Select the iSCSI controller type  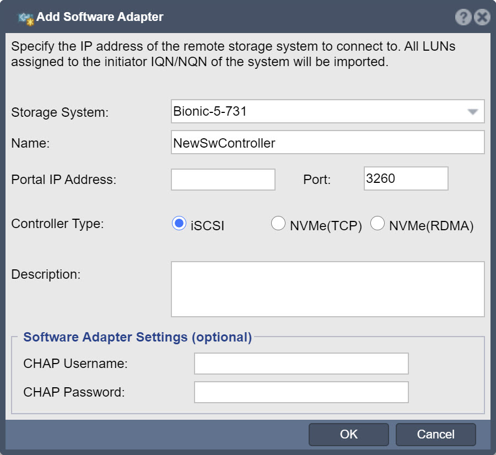point(179,223)
